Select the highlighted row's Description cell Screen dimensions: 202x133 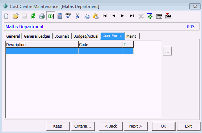[42, 51]
